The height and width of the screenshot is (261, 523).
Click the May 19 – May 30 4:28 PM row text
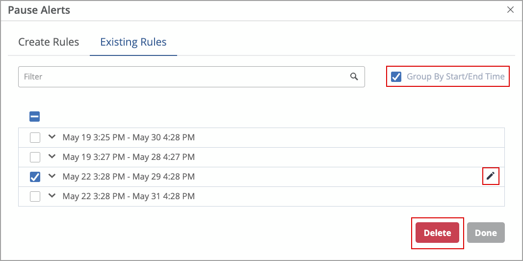click(x=129, y=137)
